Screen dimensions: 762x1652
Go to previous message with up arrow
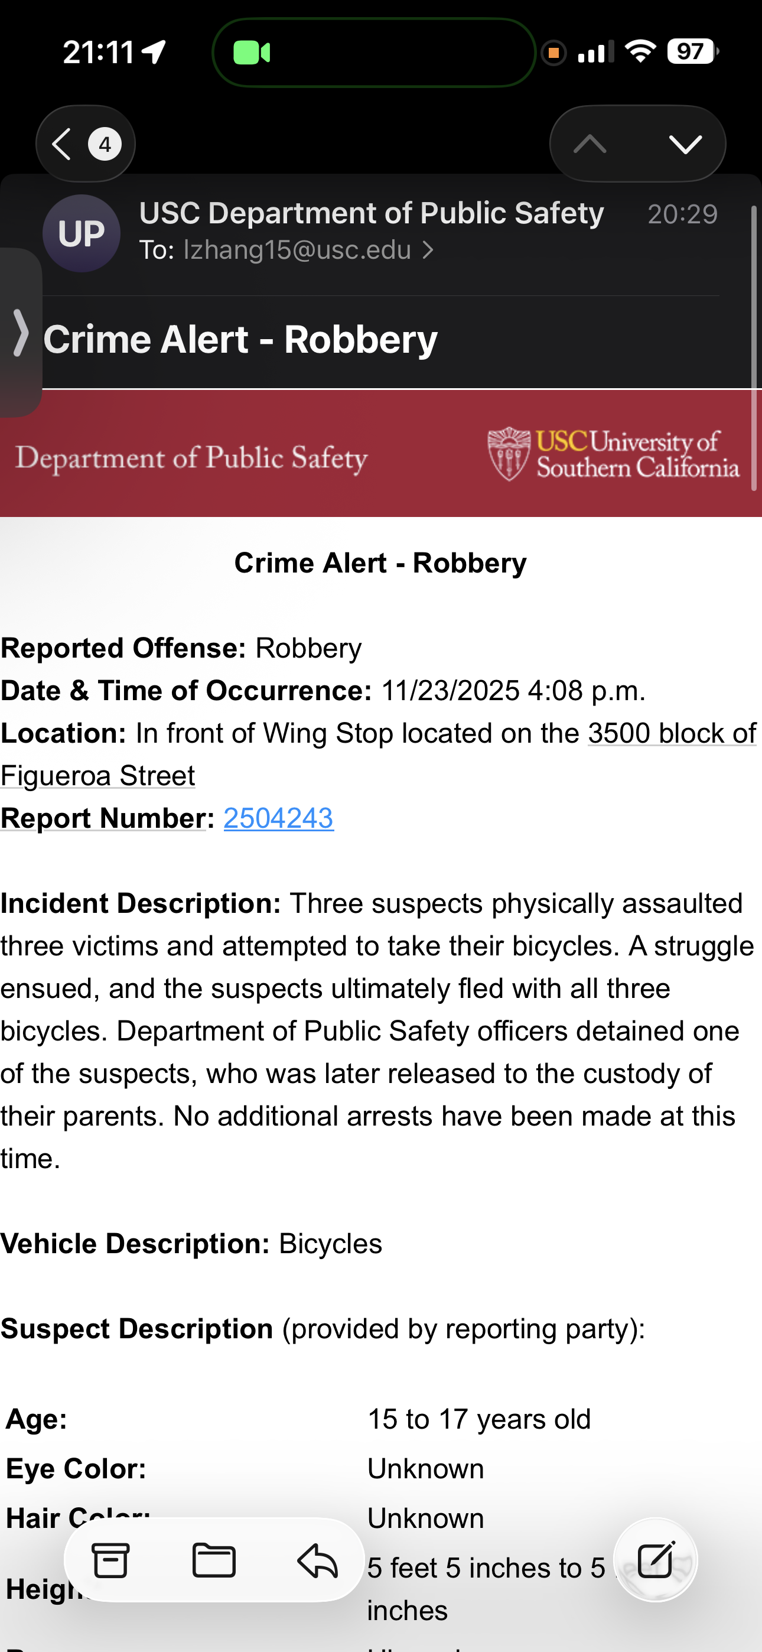pyautogui.click(x=590, y=144)
